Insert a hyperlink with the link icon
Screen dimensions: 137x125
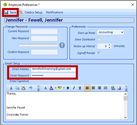coord(113,88)
